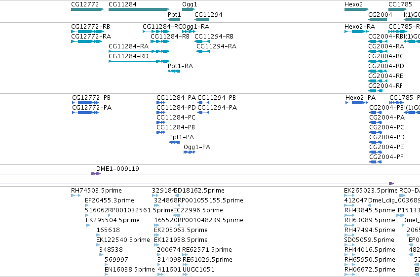
Task: Click transcript CG11284-RA
Action: (139, 51)
